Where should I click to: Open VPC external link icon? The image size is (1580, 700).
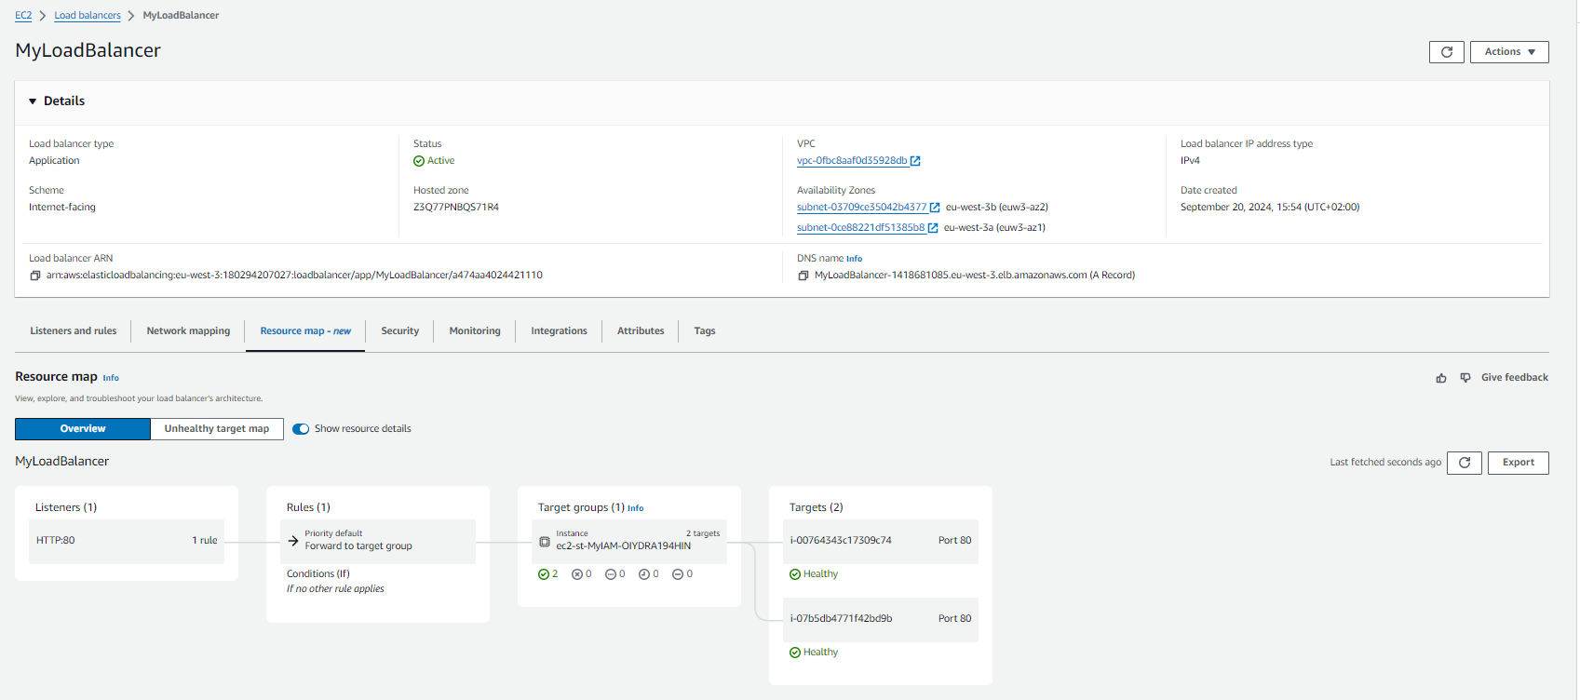(915, 161)
